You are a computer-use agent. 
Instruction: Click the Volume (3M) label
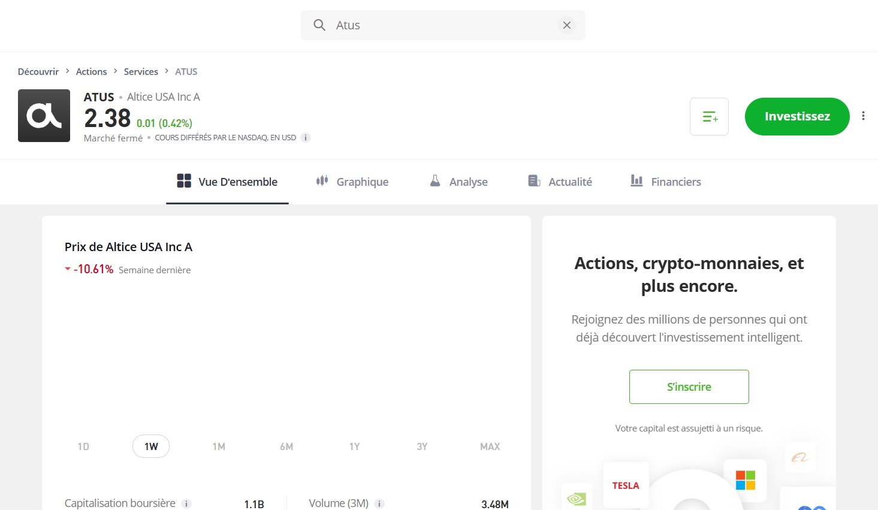click(339, 503)
